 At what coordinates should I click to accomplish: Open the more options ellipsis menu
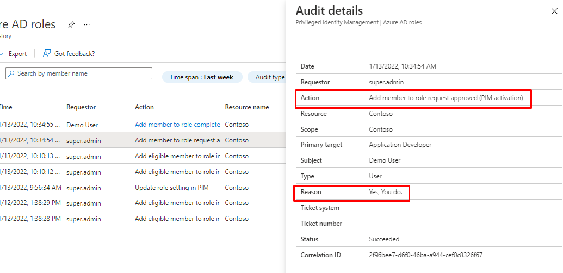point(87,25)
